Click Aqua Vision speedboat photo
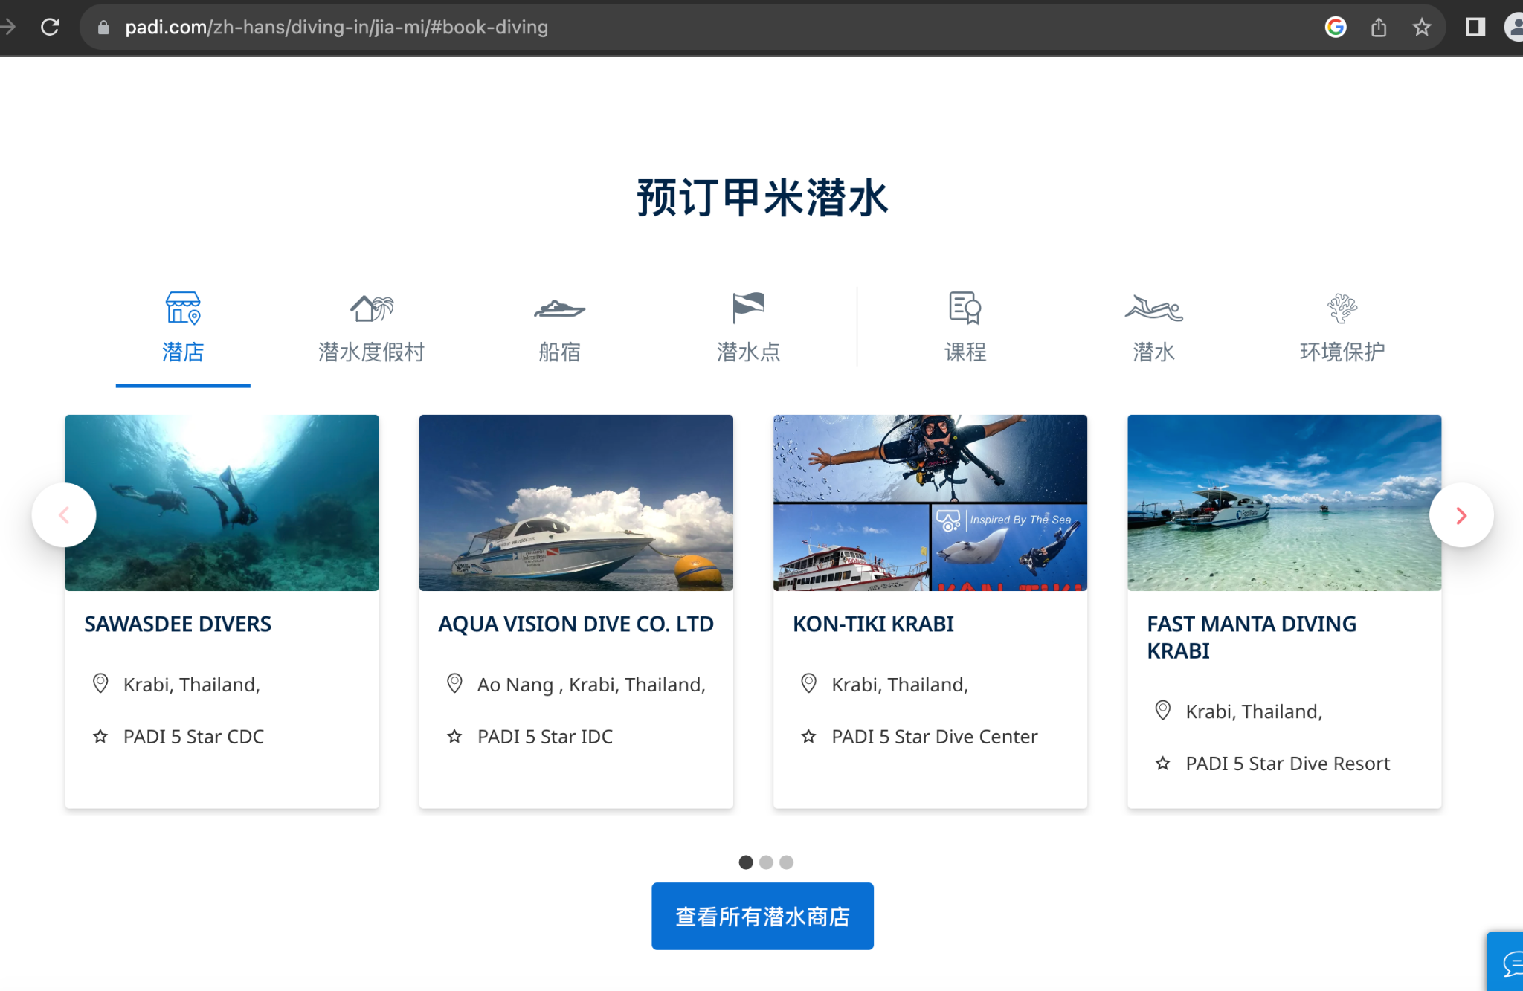 576,503
